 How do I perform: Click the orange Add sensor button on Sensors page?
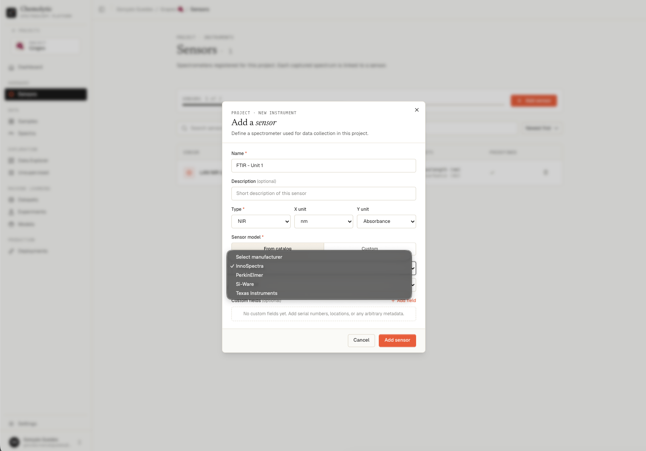(x=534, y=101)
